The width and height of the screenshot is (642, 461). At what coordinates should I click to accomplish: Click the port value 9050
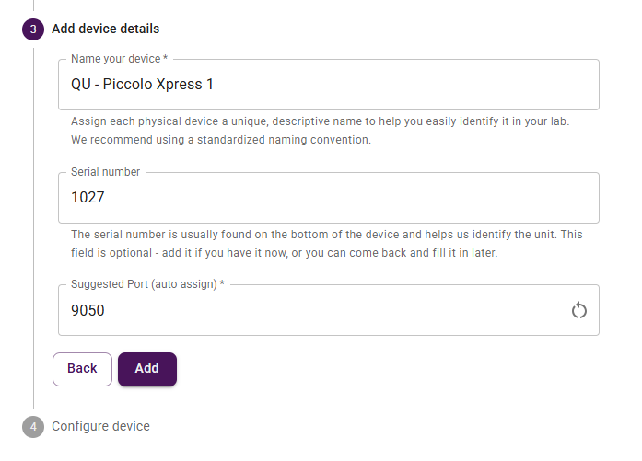click(x=88, y=310)
